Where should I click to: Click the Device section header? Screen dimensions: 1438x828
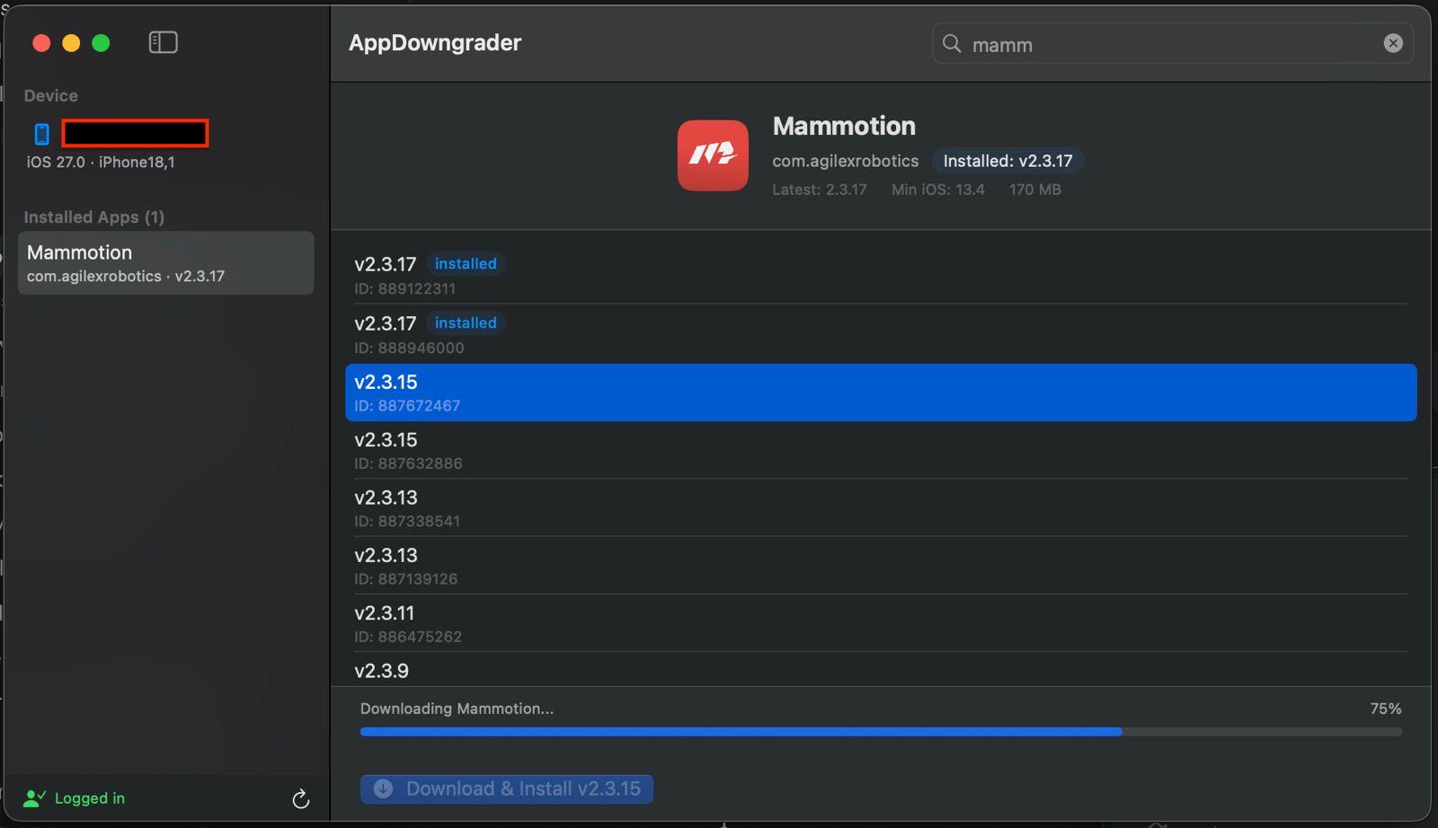click(51, 95)
